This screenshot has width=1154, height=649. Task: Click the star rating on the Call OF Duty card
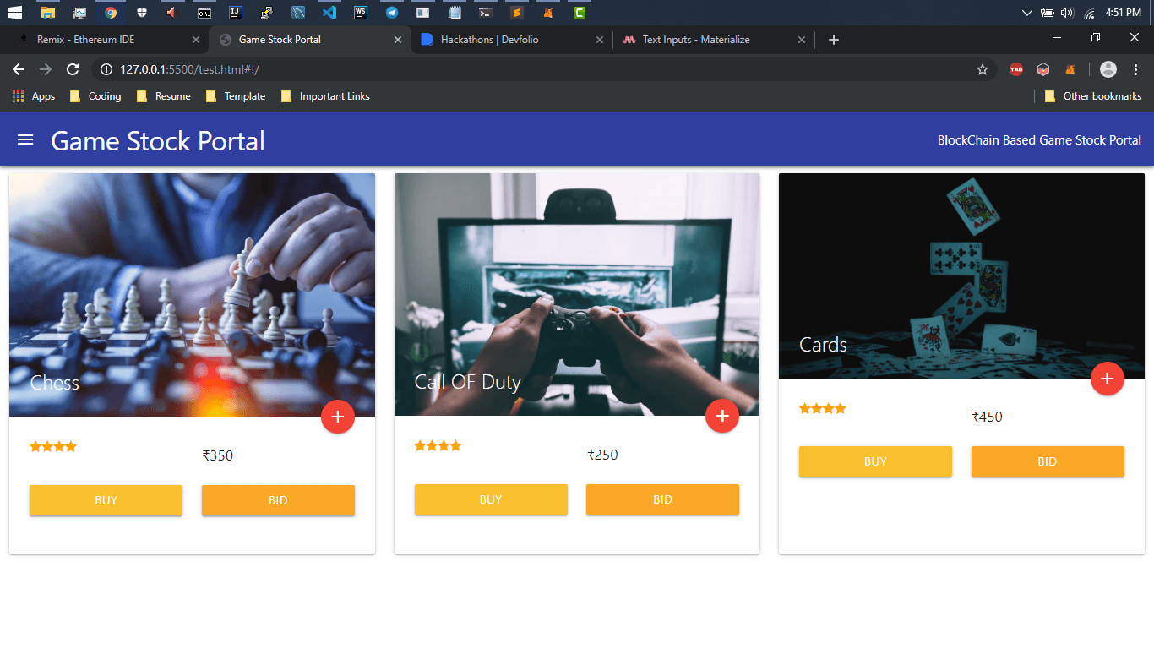tap(438, 445)
